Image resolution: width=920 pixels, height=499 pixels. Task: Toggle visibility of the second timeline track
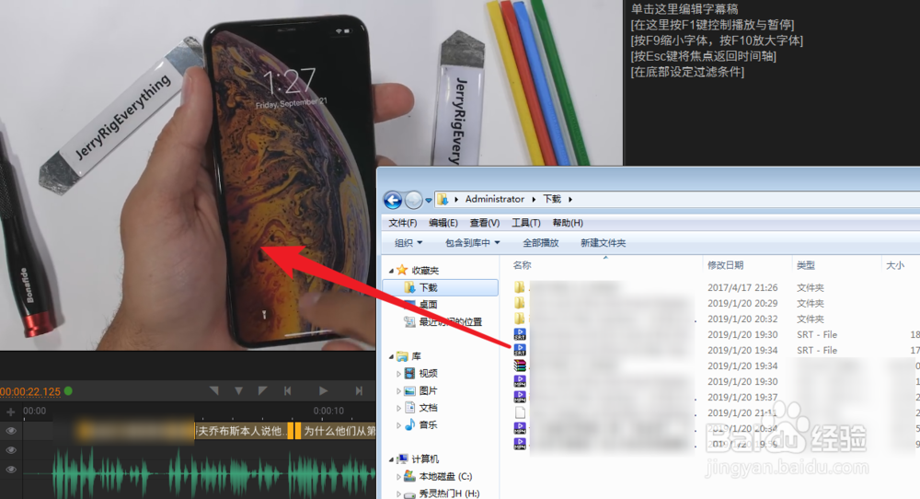(x=10, y=450)
